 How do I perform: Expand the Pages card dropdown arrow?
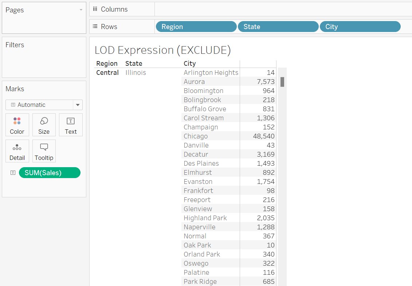coord(81,10)
